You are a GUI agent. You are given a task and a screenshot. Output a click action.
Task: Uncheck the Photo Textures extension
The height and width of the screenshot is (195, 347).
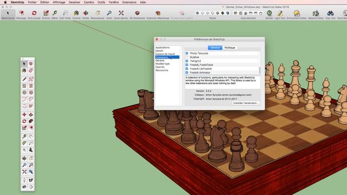coord(187,53)
